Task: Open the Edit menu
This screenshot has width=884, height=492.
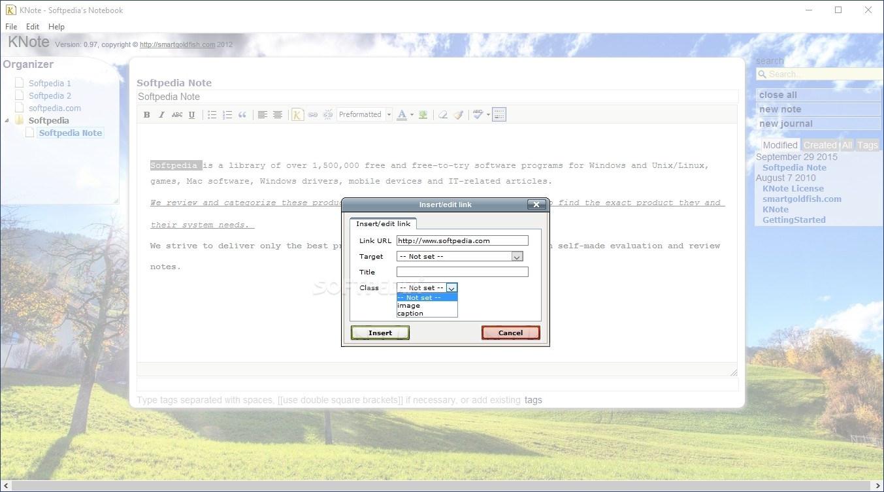Action: pos(33,27)
